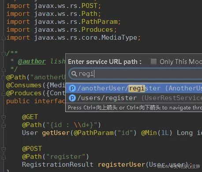Viewport: 202px width, 172px height.
Task: Click the PathParam import line
Action: (64, 22)
